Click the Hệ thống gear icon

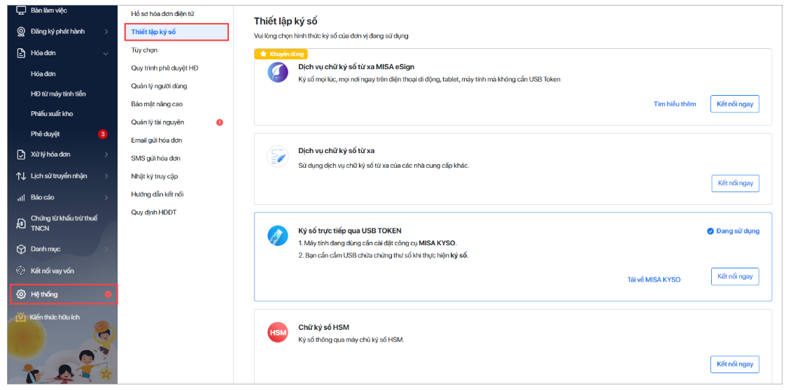click(21, 294)
